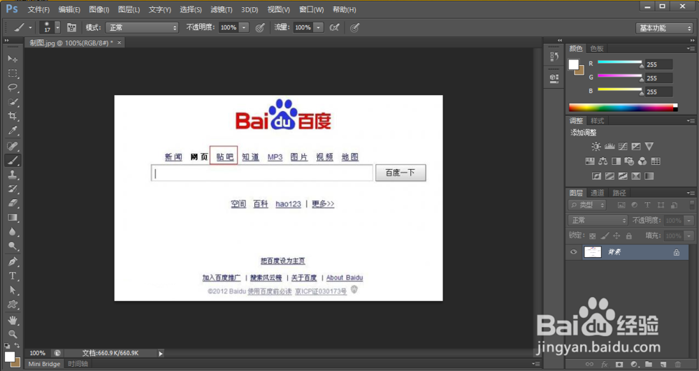Toggle lock transparent pixels
The image size is (699, 371).
pos(593,236)
